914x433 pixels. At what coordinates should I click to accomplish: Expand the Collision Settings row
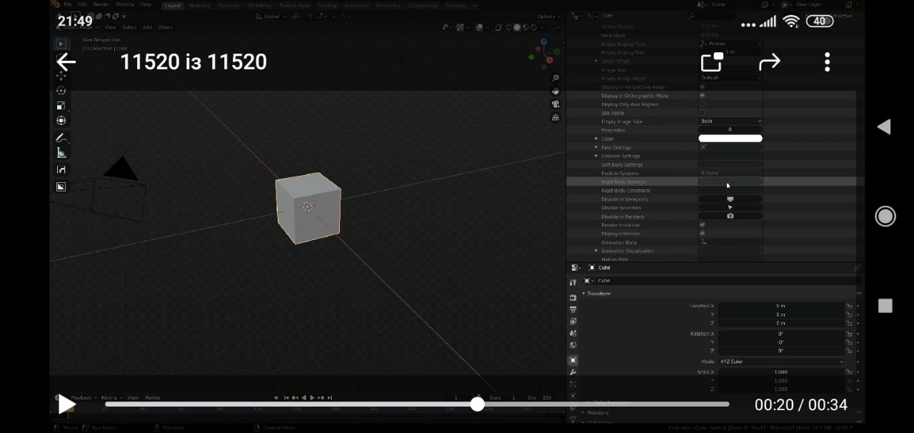[596, 156]
